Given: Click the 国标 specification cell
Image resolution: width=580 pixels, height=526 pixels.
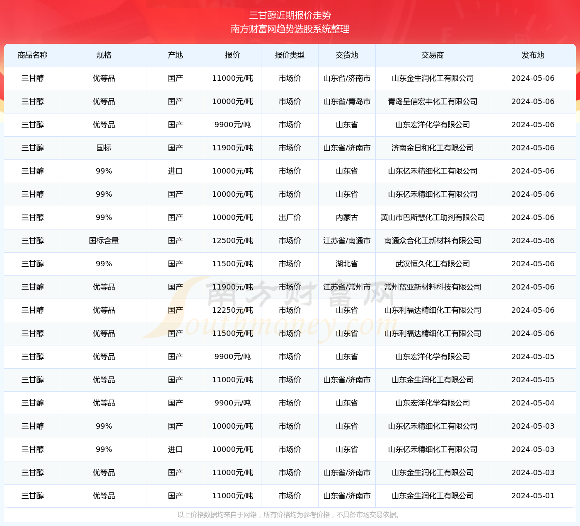Looking at the screenshot, I should (104, 148).
